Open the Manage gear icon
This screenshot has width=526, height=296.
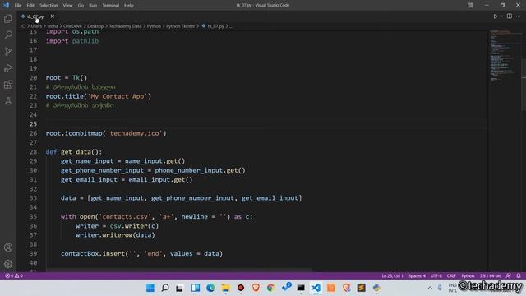coord(8,264)
